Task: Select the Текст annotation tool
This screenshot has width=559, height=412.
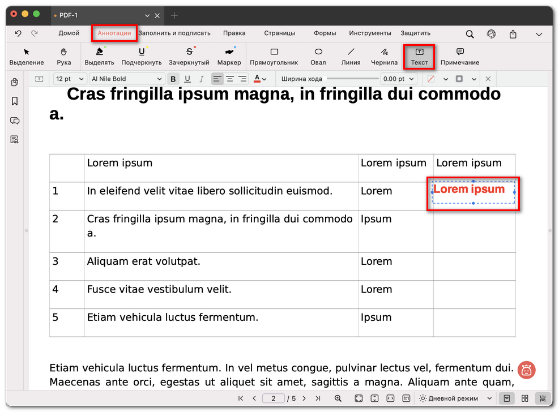Action: tap(419, 56)
